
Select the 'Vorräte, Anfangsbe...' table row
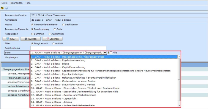[x=16, y=74]
